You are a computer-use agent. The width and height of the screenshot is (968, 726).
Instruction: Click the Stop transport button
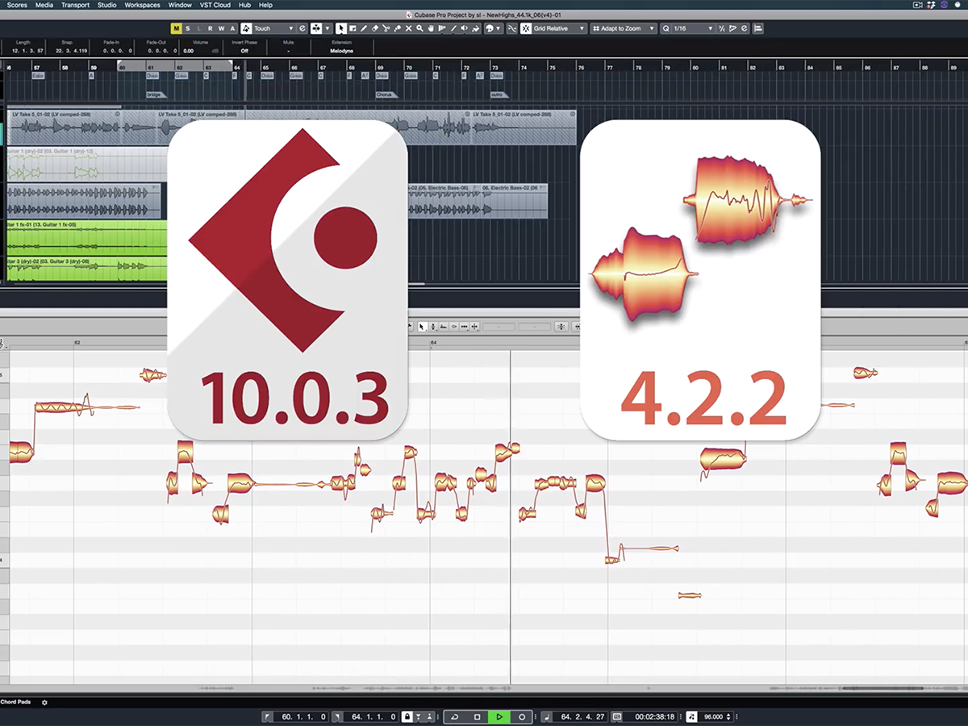pyautogui.click(x=477, y=716)
